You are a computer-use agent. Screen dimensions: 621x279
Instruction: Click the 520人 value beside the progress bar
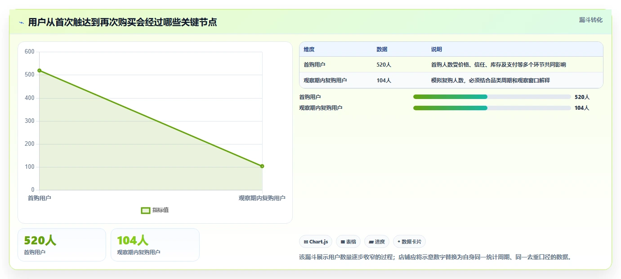582,97
